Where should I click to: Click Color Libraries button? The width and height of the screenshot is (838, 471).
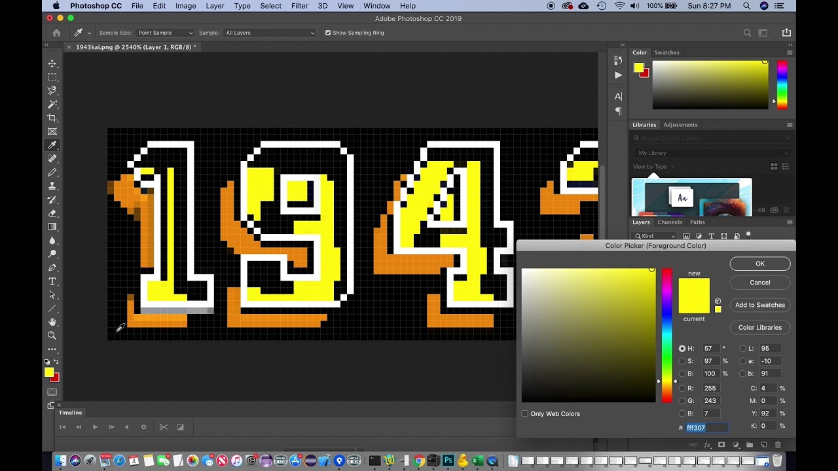tap(760, 327)
